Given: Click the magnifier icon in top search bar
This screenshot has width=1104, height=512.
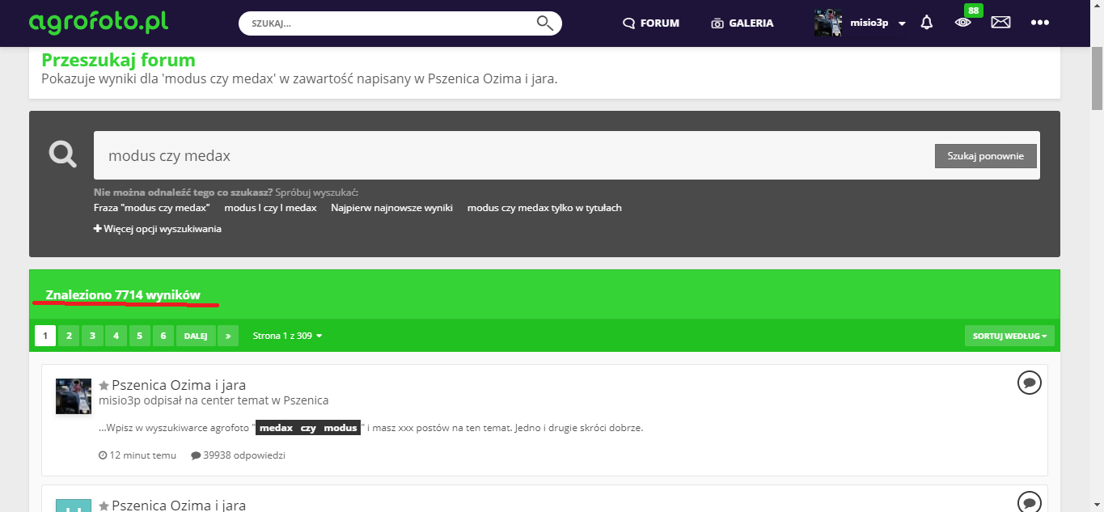Looking at the screenshot, I should coord(545,23).
